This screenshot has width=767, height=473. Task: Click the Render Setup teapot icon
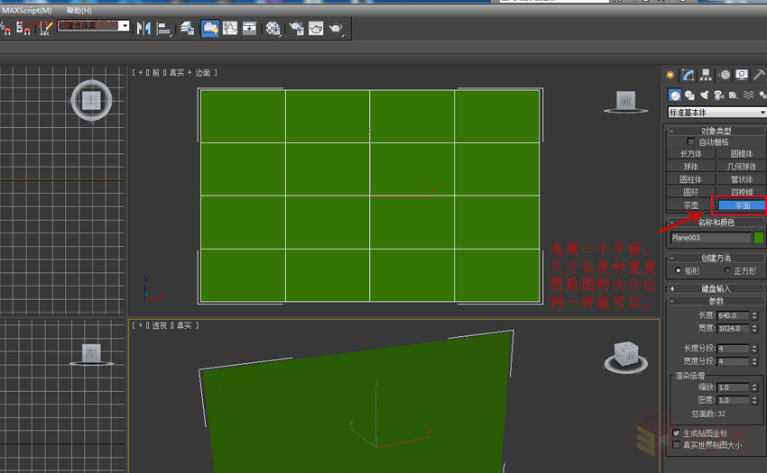(296, 29)
